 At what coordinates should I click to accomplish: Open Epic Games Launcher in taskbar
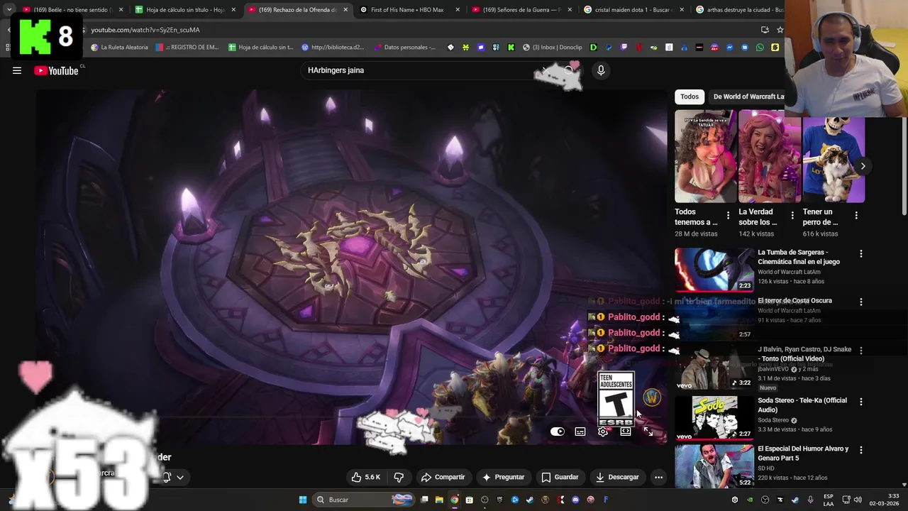[499, 500]
